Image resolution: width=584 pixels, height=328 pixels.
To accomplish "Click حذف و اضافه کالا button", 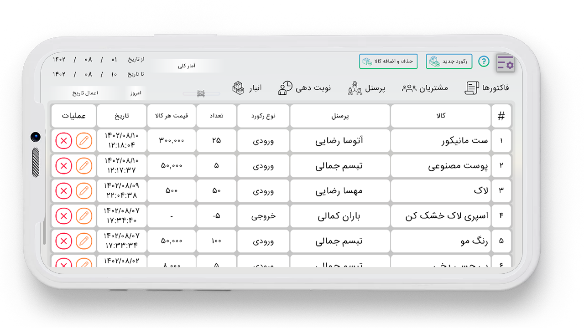I will tap(388, 61).
